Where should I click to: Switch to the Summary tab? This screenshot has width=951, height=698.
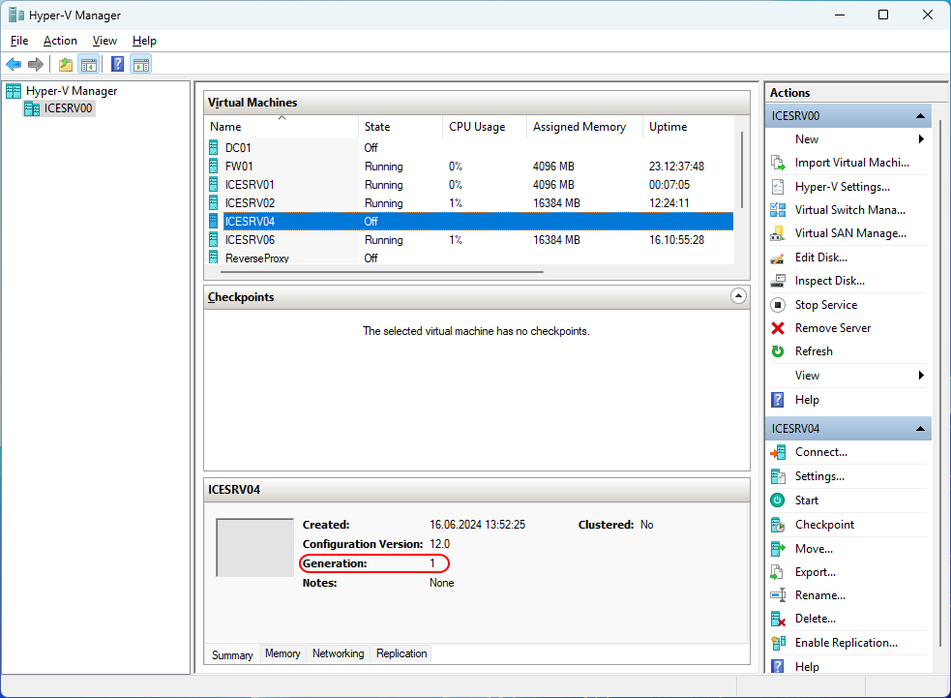click(232, 654)
